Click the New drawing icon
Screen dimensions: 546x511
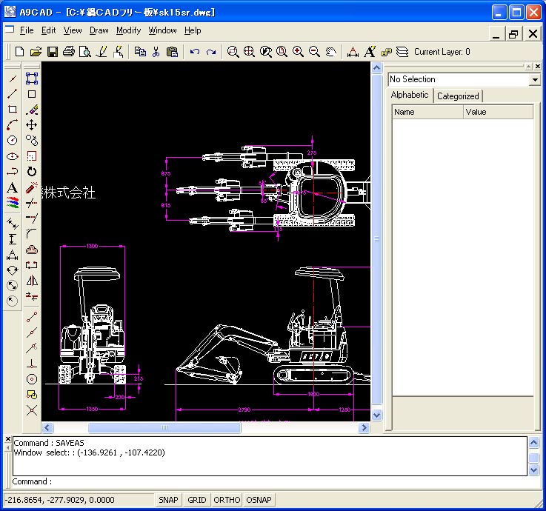19,52
